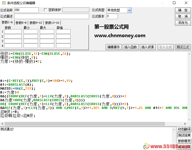Click row 2 缺省 value field
The height and width of the screenshot is (150, 192).
(63, 36)
